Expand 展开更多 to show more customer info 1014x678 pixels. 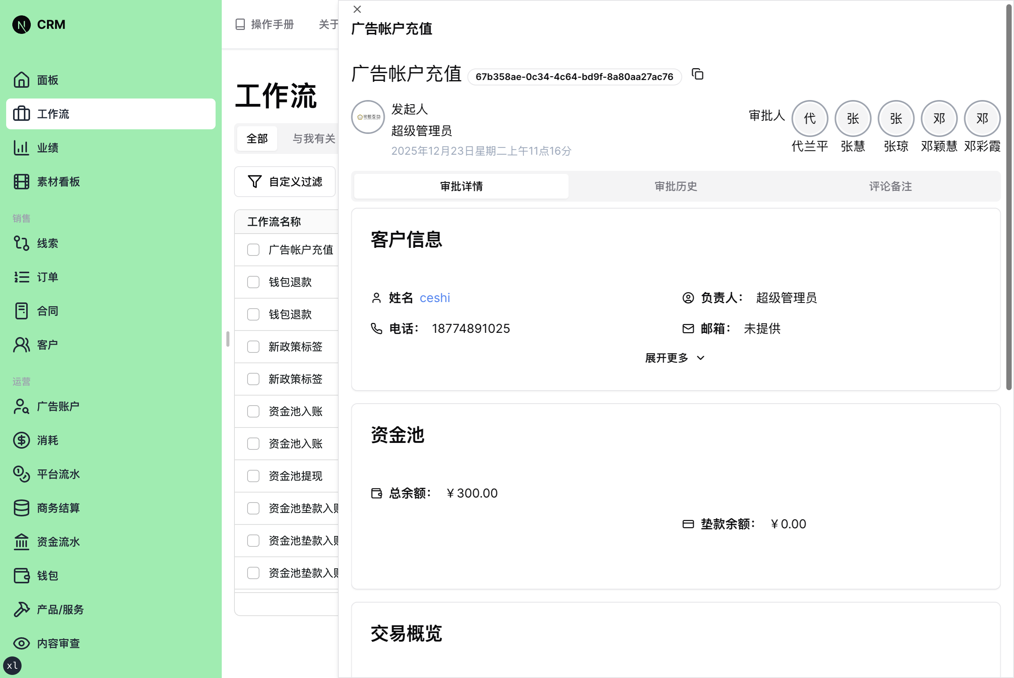[666, 357]
